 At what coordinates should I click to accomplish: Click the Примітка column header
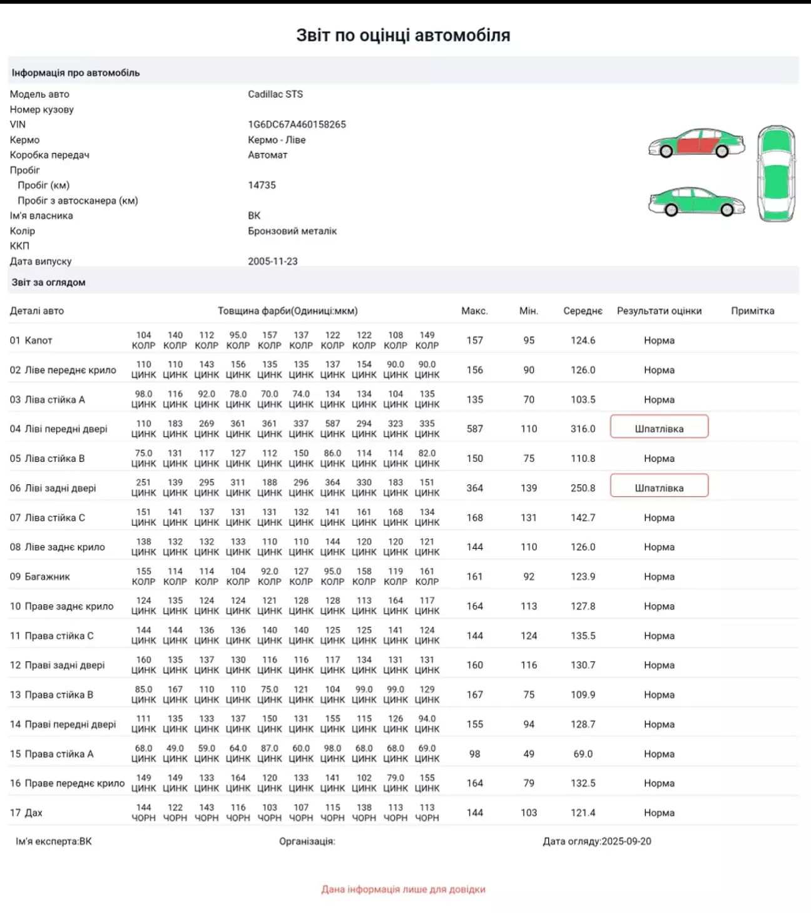pos(752,311)
